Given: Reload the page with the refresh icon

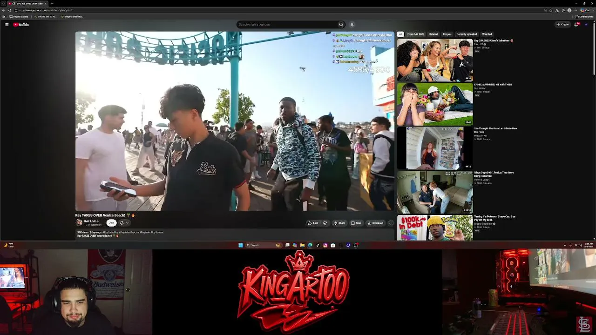Looking at the screenshot, I should (x=10, y=10).
